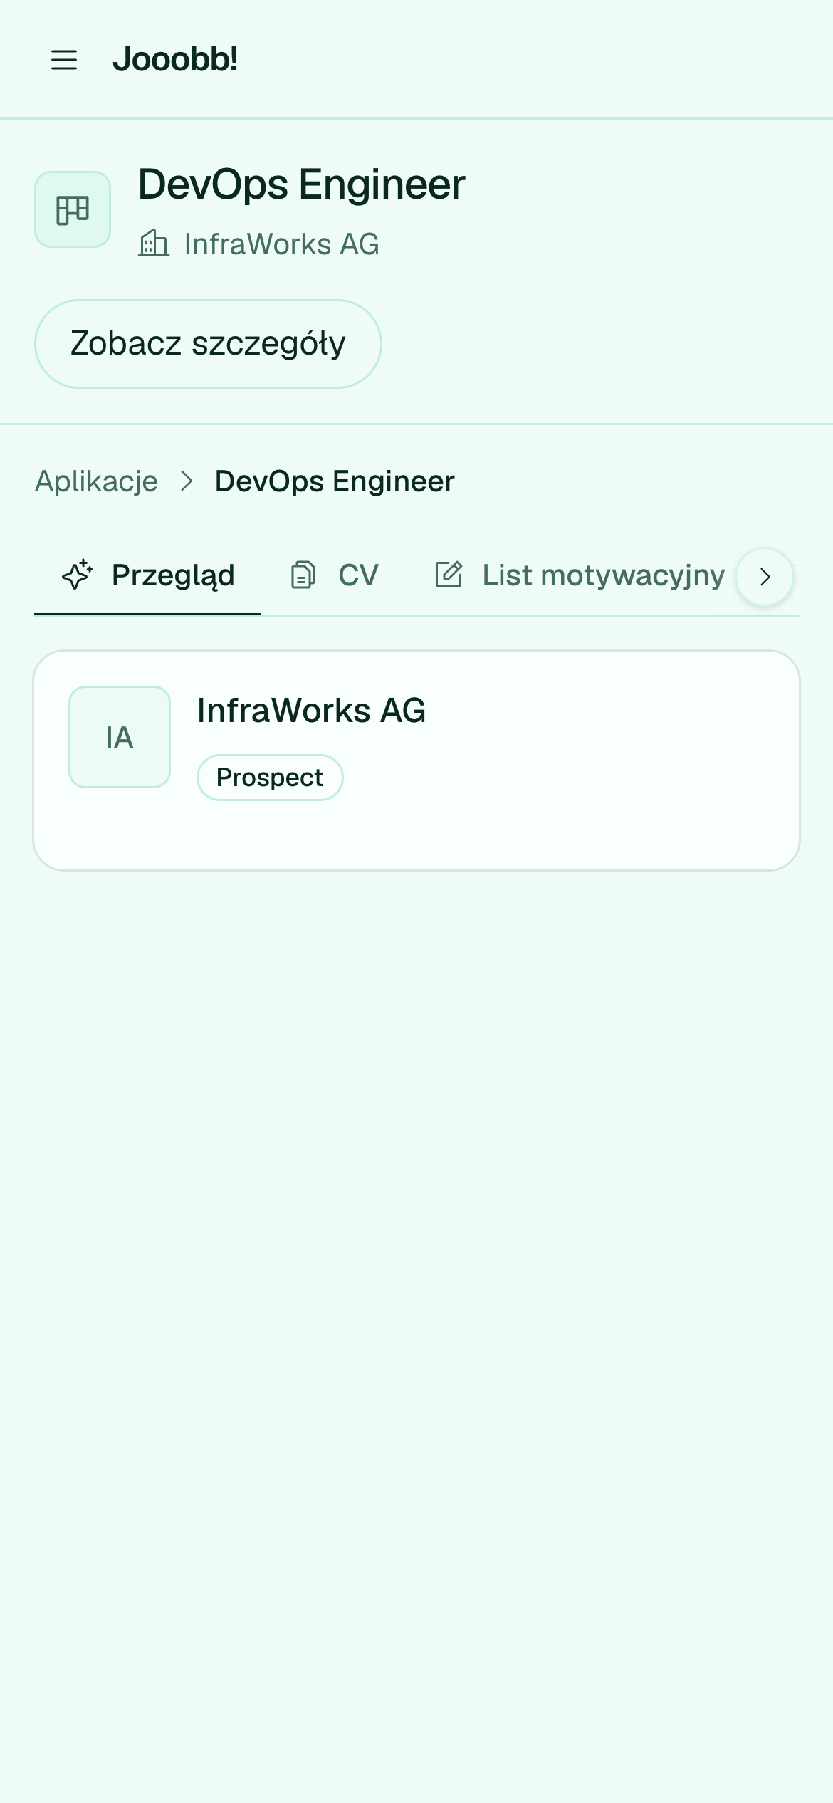Viewport: 833px width, 1803px height.
Task: Open the List motywacyjny tab
Action: pyautogui.click(x=580, y=575)
